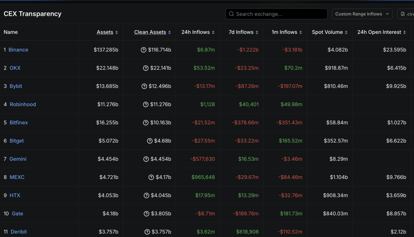The width and height of the screenshot is (414, 237).
Task: Click the help icon in Bitfinex clean assets cell
Action: [x=146, y=123]
